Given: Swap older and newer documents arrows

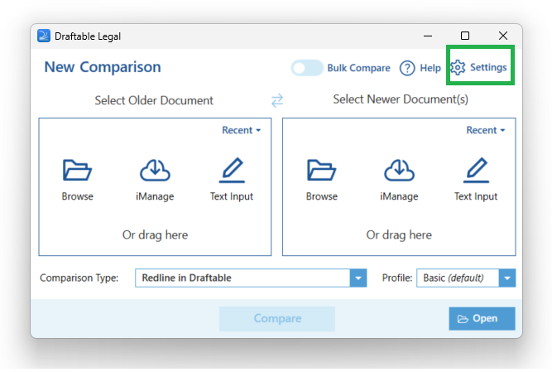Looking at the screenshot, I should pos(277,100).
